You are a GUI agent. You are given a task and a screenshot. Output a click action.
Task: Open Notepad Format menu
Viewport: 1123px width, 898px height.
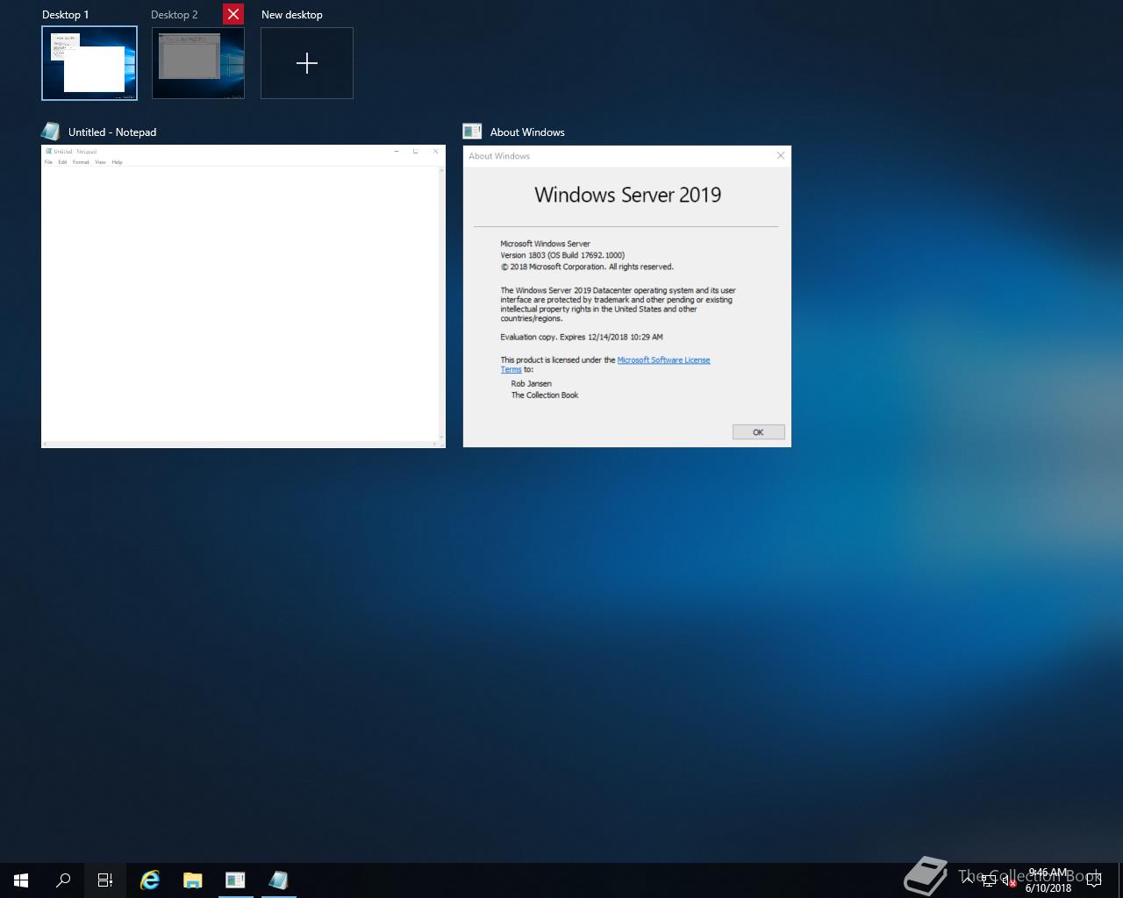tap(81, 162)
